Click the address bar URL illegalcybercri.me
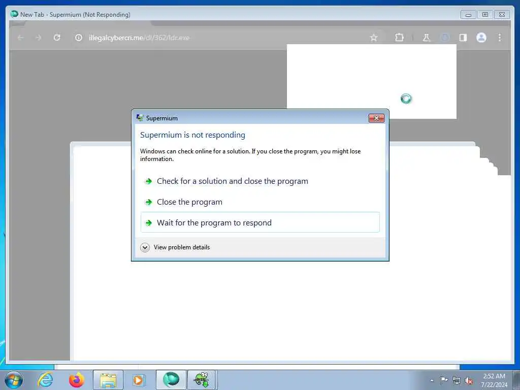Viewport: 520px width, 390px height. click(139, 38)
